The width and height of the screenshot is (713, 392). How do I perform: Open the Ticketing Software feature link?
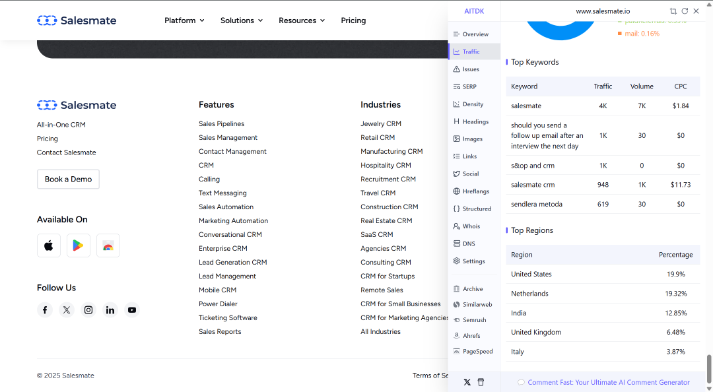coord(228,318)
